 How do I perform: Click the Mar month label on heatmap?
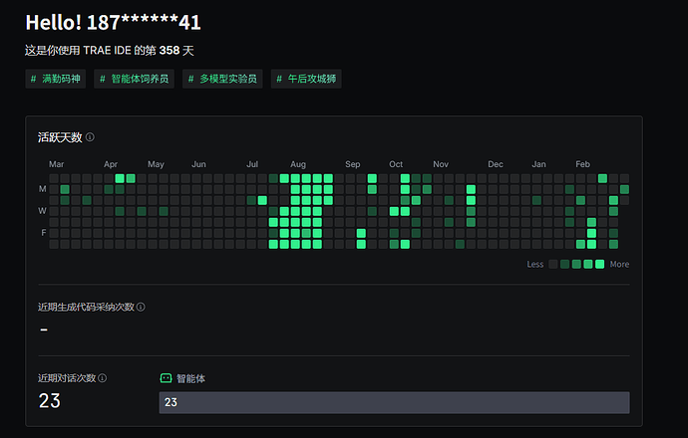click(56, 164)
